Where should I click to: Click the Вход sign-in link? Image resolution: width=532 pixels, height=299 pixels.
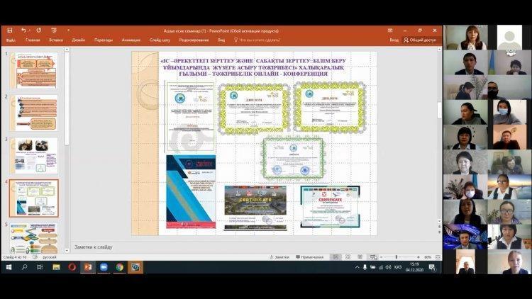(394, 40)
